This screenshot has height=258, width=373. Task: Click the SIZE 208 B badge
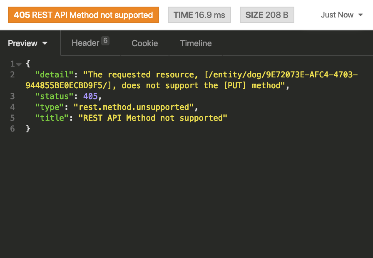267,15
